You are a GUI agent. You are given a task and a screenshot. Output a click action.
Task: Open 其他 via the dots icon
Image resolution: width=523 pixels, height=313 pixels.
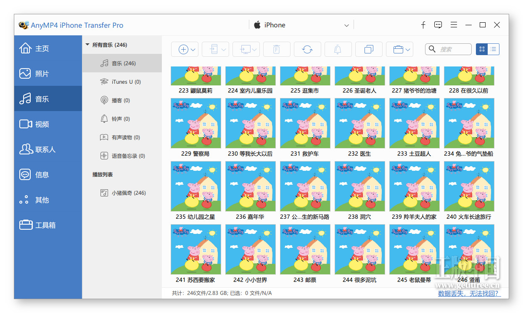coord(24,200)
